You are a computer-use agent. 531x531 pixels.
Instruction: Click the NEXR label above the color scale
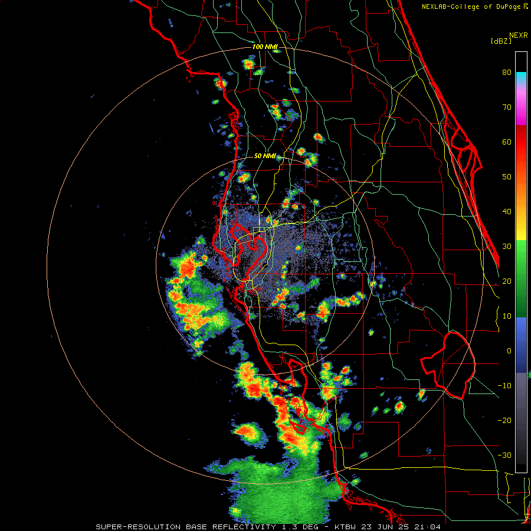pyautogui.click(x=518, y=35)
